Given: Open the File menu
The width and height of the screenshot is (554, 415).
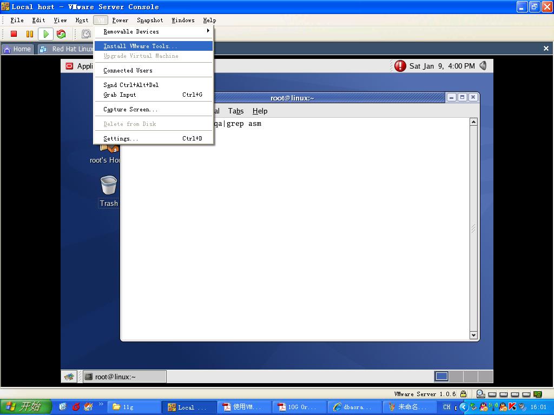Looking at the screenshot, I should click(17, 20).
